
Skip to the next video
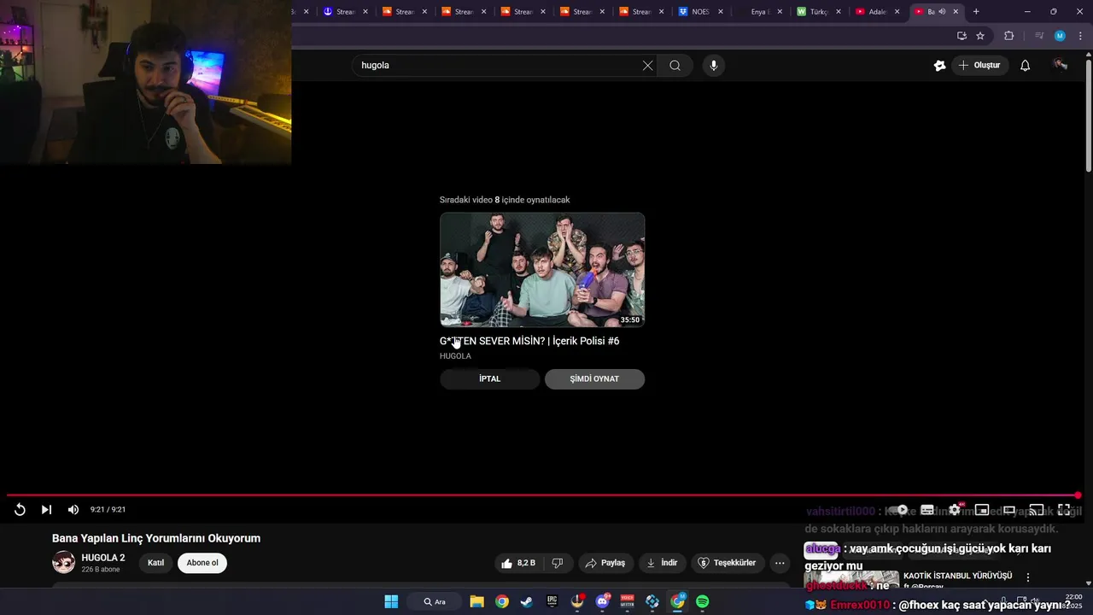(46, 509)
